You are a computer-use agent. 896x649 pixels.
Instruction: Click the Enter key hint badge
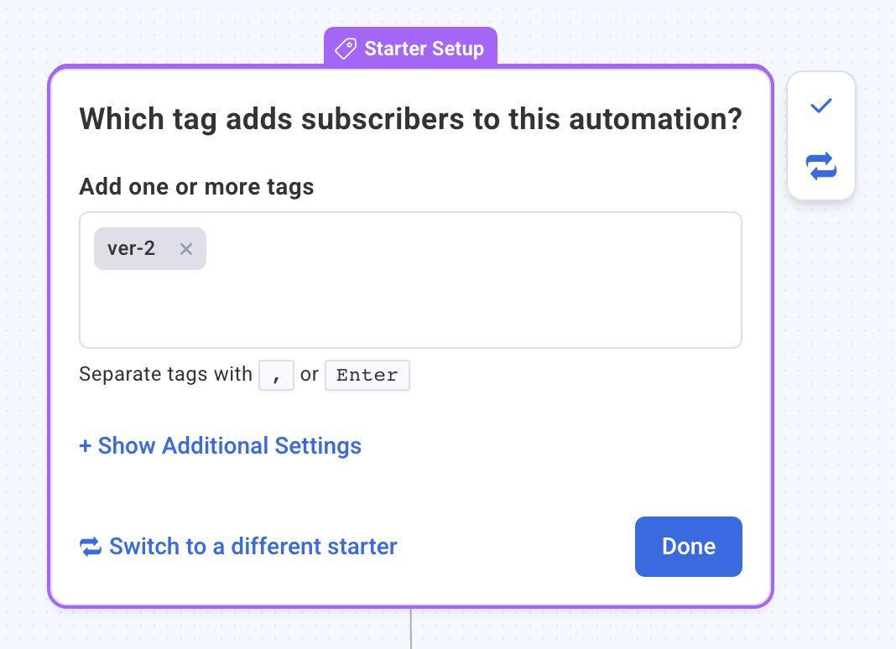pyautogui.click(x=367, y=375)
